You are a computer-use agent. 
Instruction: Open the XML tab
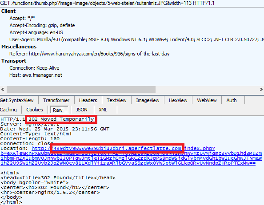coord(103,110)
